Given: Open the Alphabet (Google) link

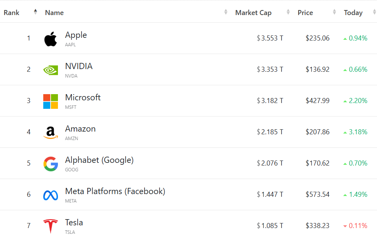Looking at the screenshot, I should coord(99,160).
